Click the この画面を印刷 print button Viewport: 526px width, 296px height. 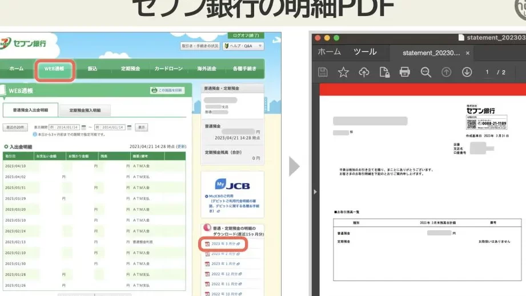click(x=167, y=90)
